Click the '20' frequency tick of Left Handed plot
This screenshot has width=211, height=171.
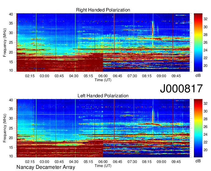(11, 138)
